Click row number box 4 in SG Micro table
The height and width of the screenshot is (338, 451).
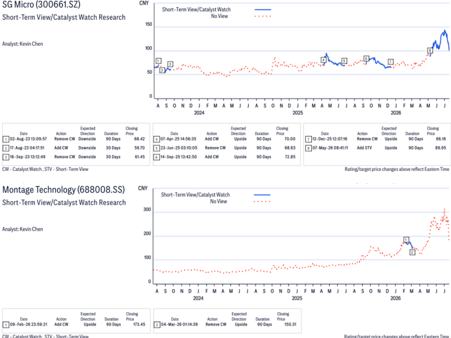point(157,139)
